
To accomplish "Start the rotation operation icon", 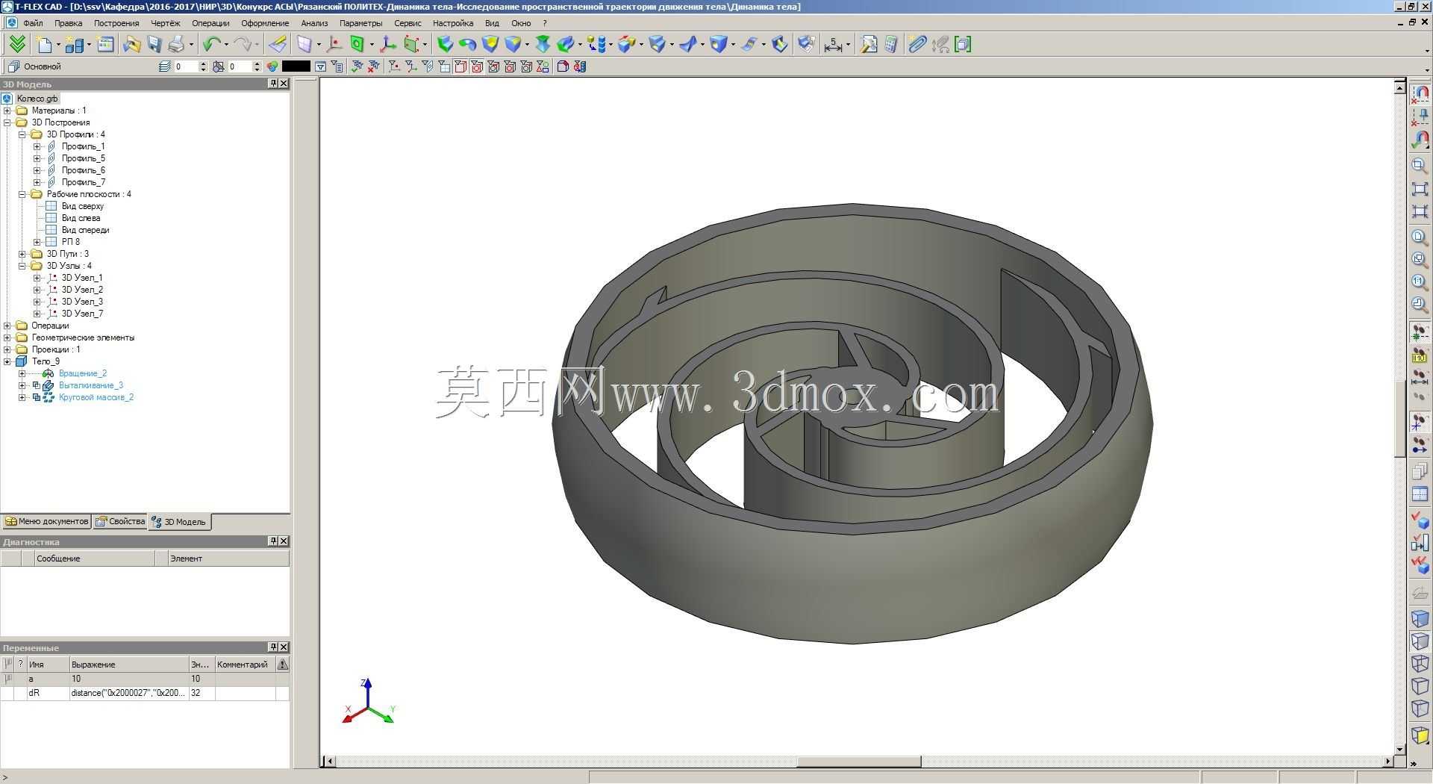I will [x=467, y=45].
